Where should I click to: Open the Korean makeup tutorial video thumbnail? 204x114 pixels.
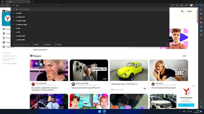(49, 70)
